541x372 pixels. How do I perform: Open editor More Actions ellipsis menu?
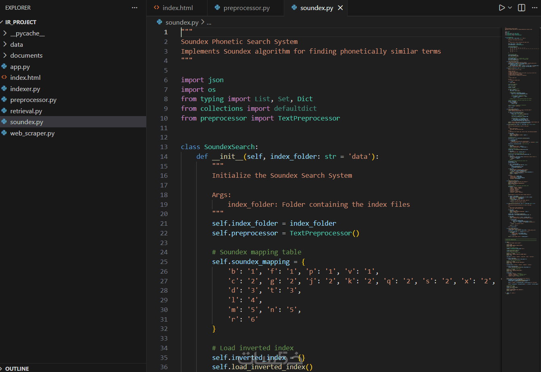click(x=535, y=8)
